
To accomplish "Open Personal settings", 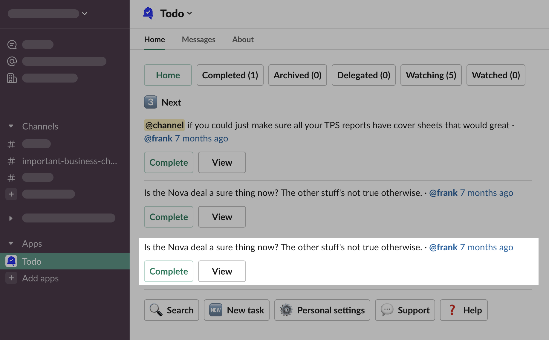I will pos(322,310).
